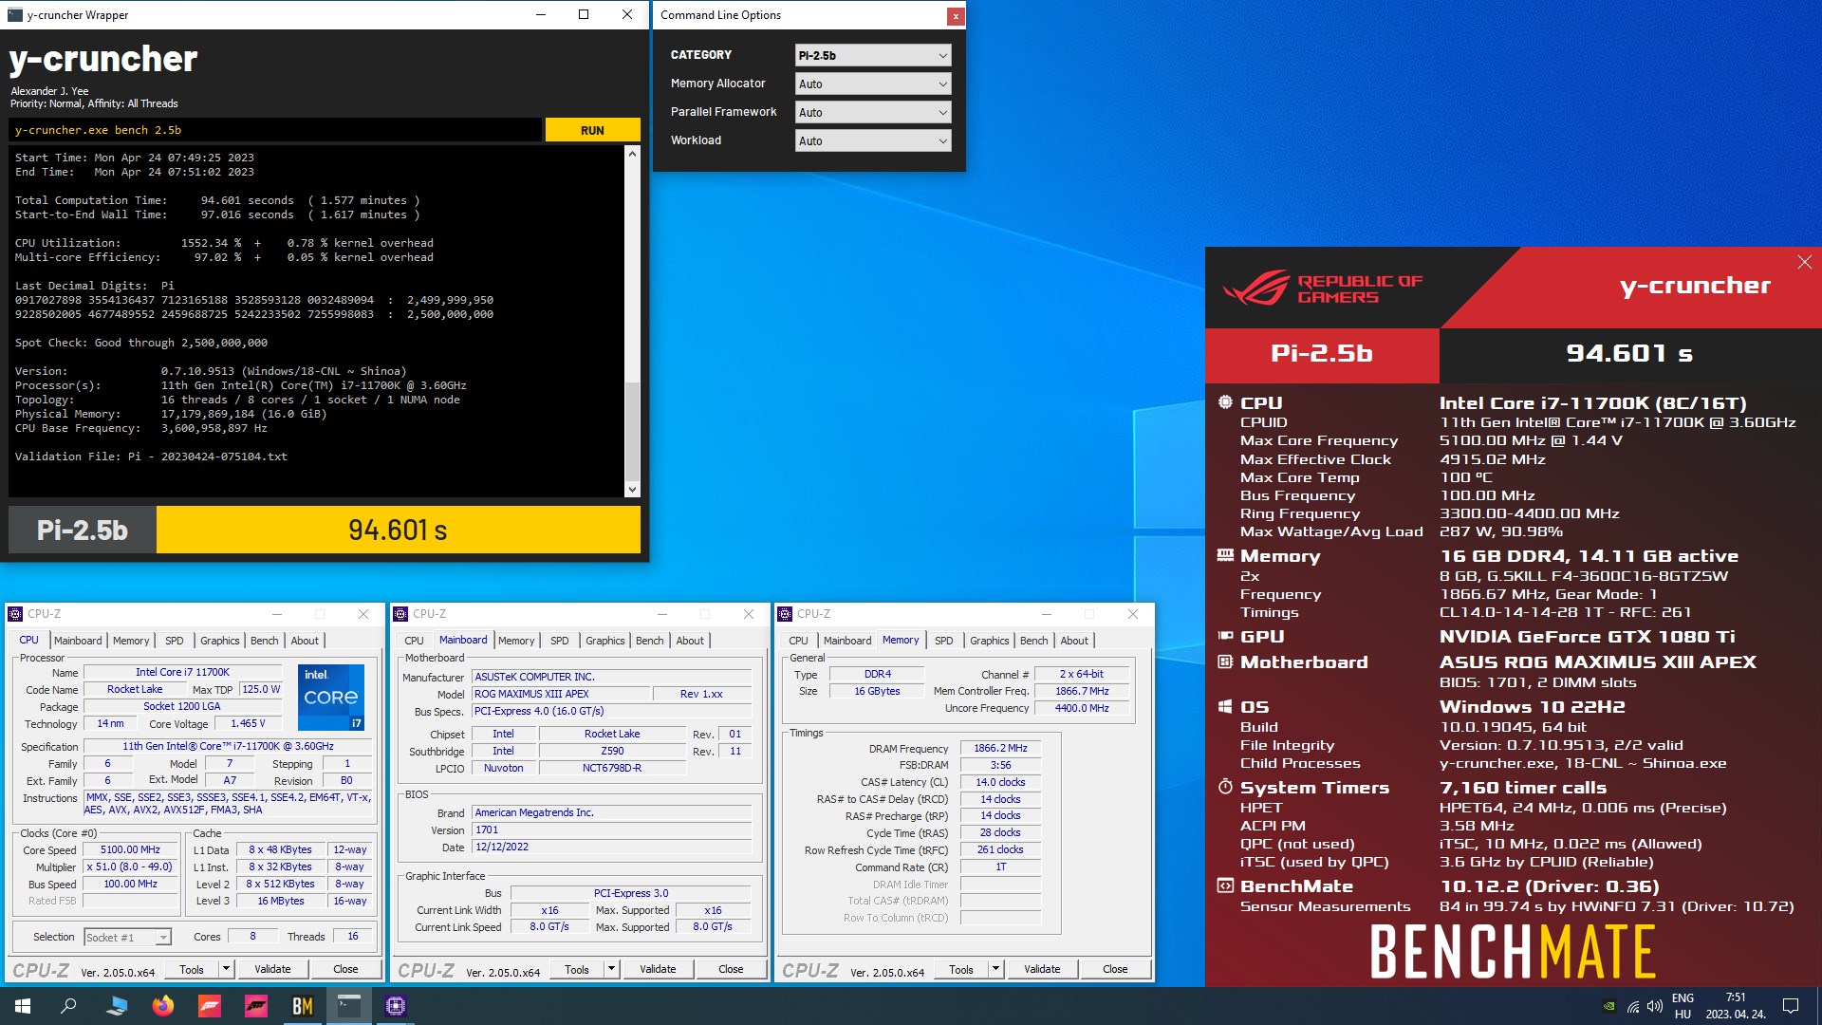Open the Windows Start menu
This screenshot has width=1822, height=1025.
tap(23, 1006)
